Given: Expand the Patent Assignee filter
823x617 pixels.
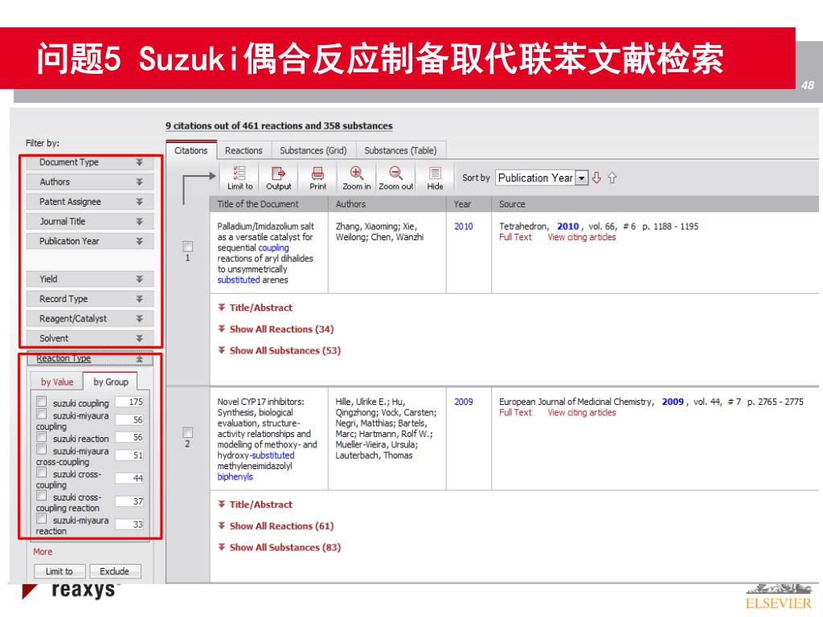Looking at the screenshot, I should pyautogui.click(x=90, y=202).
